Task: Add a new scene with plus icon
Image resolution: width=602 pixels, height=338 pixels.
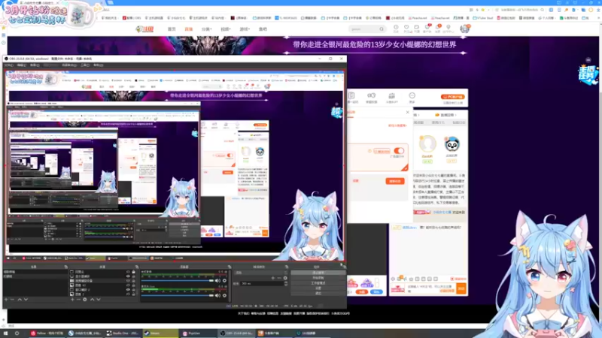Action: (6, 299)
